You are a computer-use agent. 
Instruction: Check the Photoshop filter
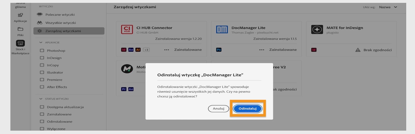coord(42,51)
